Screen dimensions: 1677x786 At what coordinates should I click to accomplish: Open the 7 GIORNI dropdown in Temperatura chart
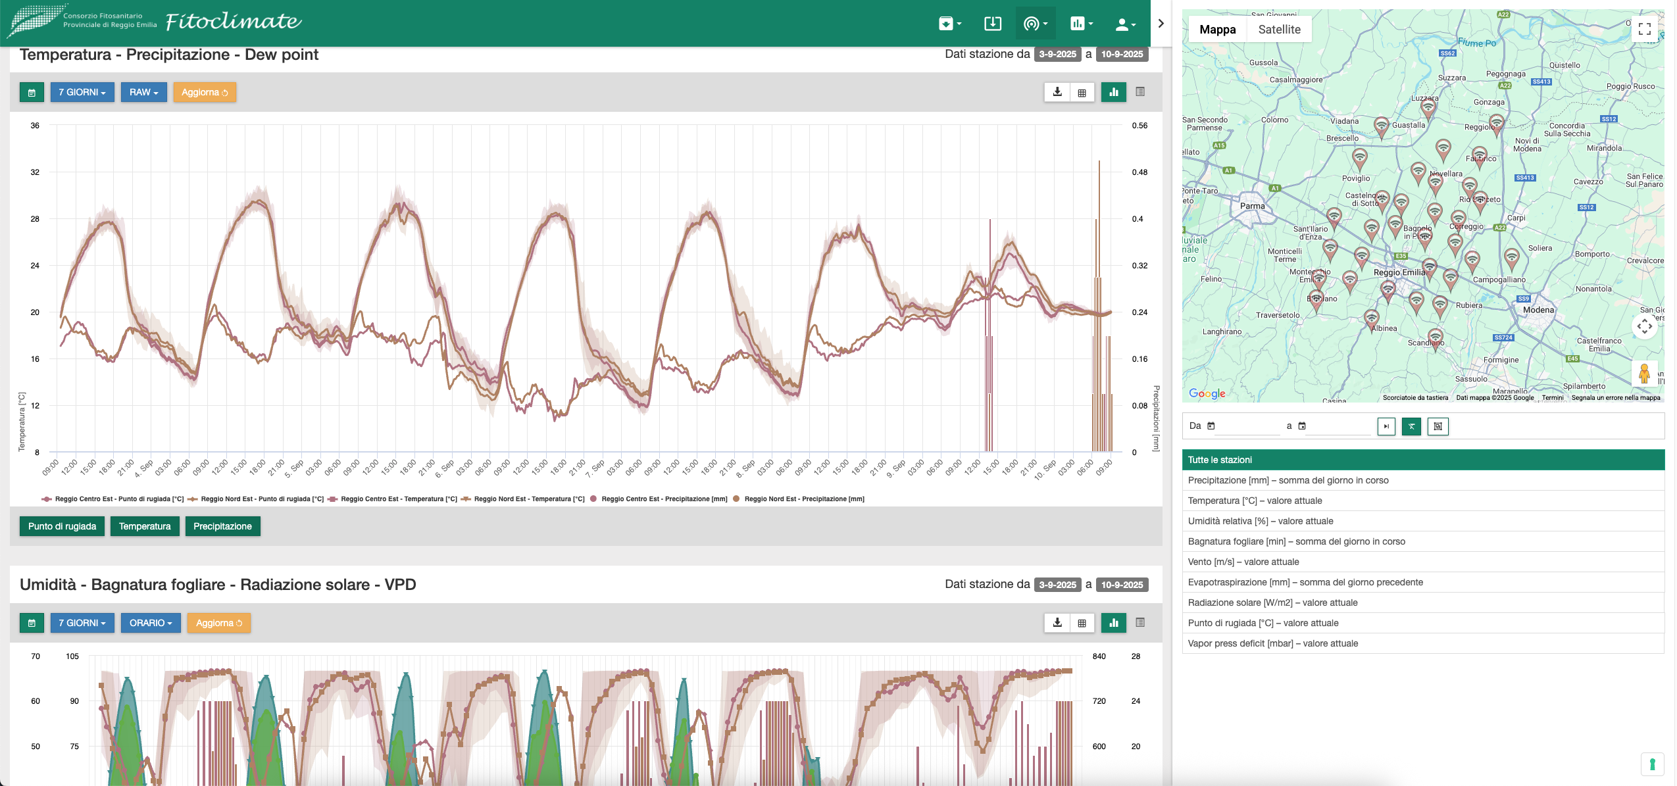click(82, 92)
